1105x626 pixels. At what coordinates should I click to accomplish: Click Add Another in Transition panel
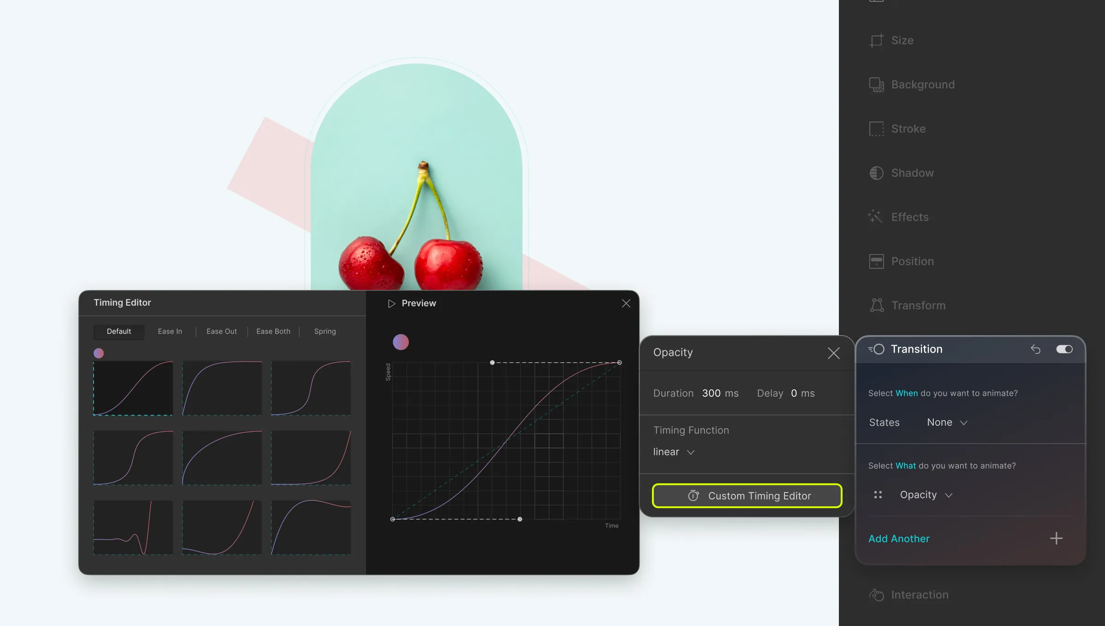click(899, 538)
